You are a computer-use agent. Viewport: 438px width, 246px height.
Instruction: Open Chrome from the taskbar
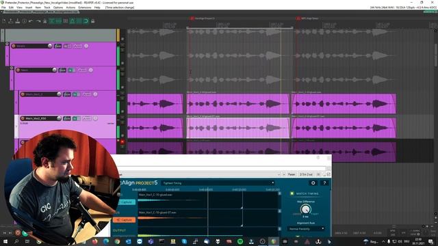(117, 241)
